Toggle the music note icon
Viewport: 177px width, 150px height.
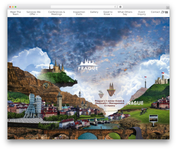pos(162,12)
